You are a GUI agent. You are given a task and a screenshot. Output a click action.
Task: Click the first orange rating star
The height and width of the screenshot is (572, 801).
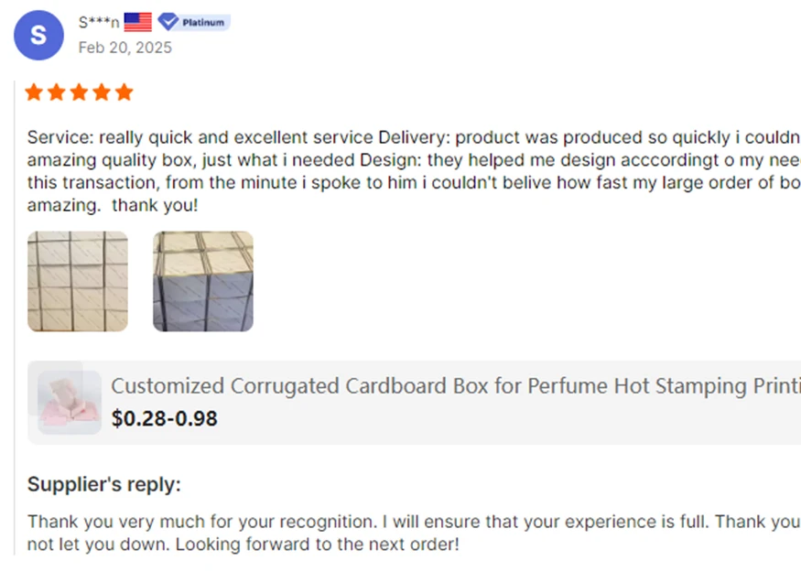(x=35, y=92)
